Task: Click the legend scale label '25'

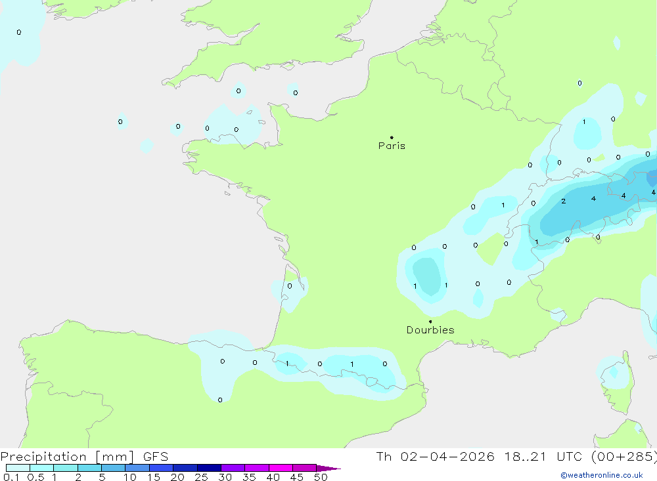Action: (201, 477)
